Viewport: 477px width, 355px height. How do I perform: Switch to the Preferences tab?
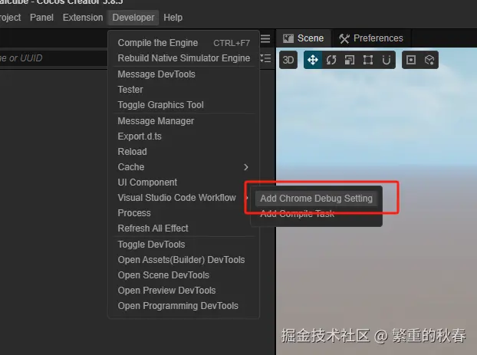[371, 38]
